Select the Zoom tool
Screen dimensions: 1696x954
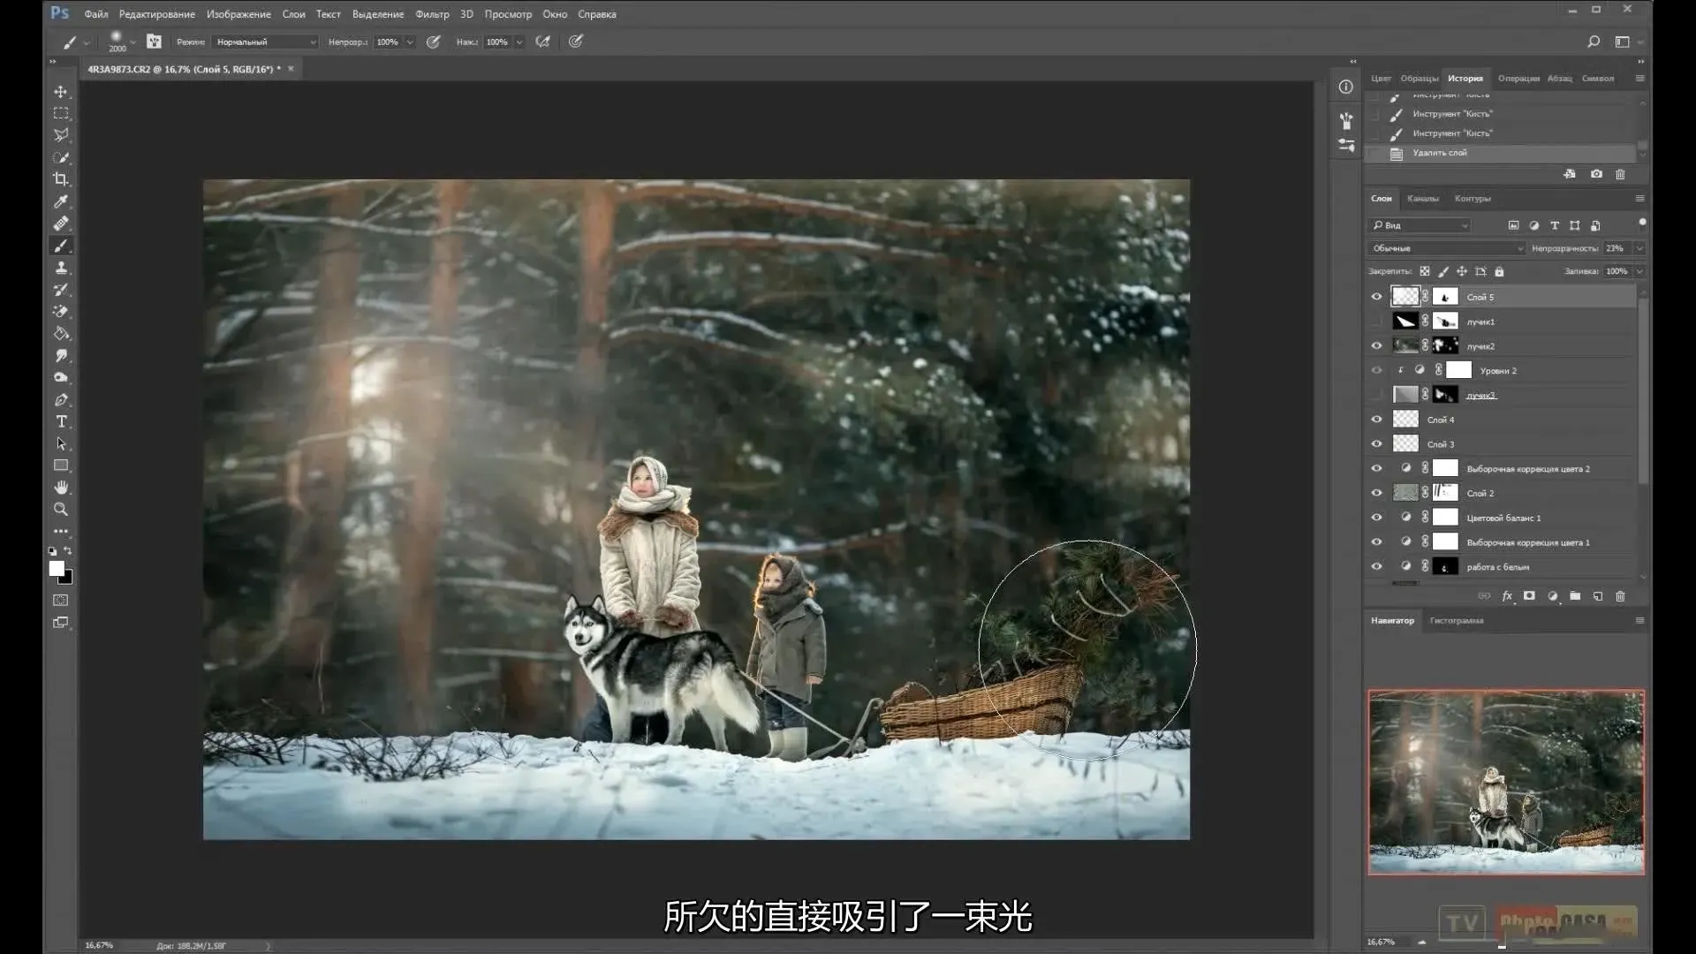click(x=61, y=510)
